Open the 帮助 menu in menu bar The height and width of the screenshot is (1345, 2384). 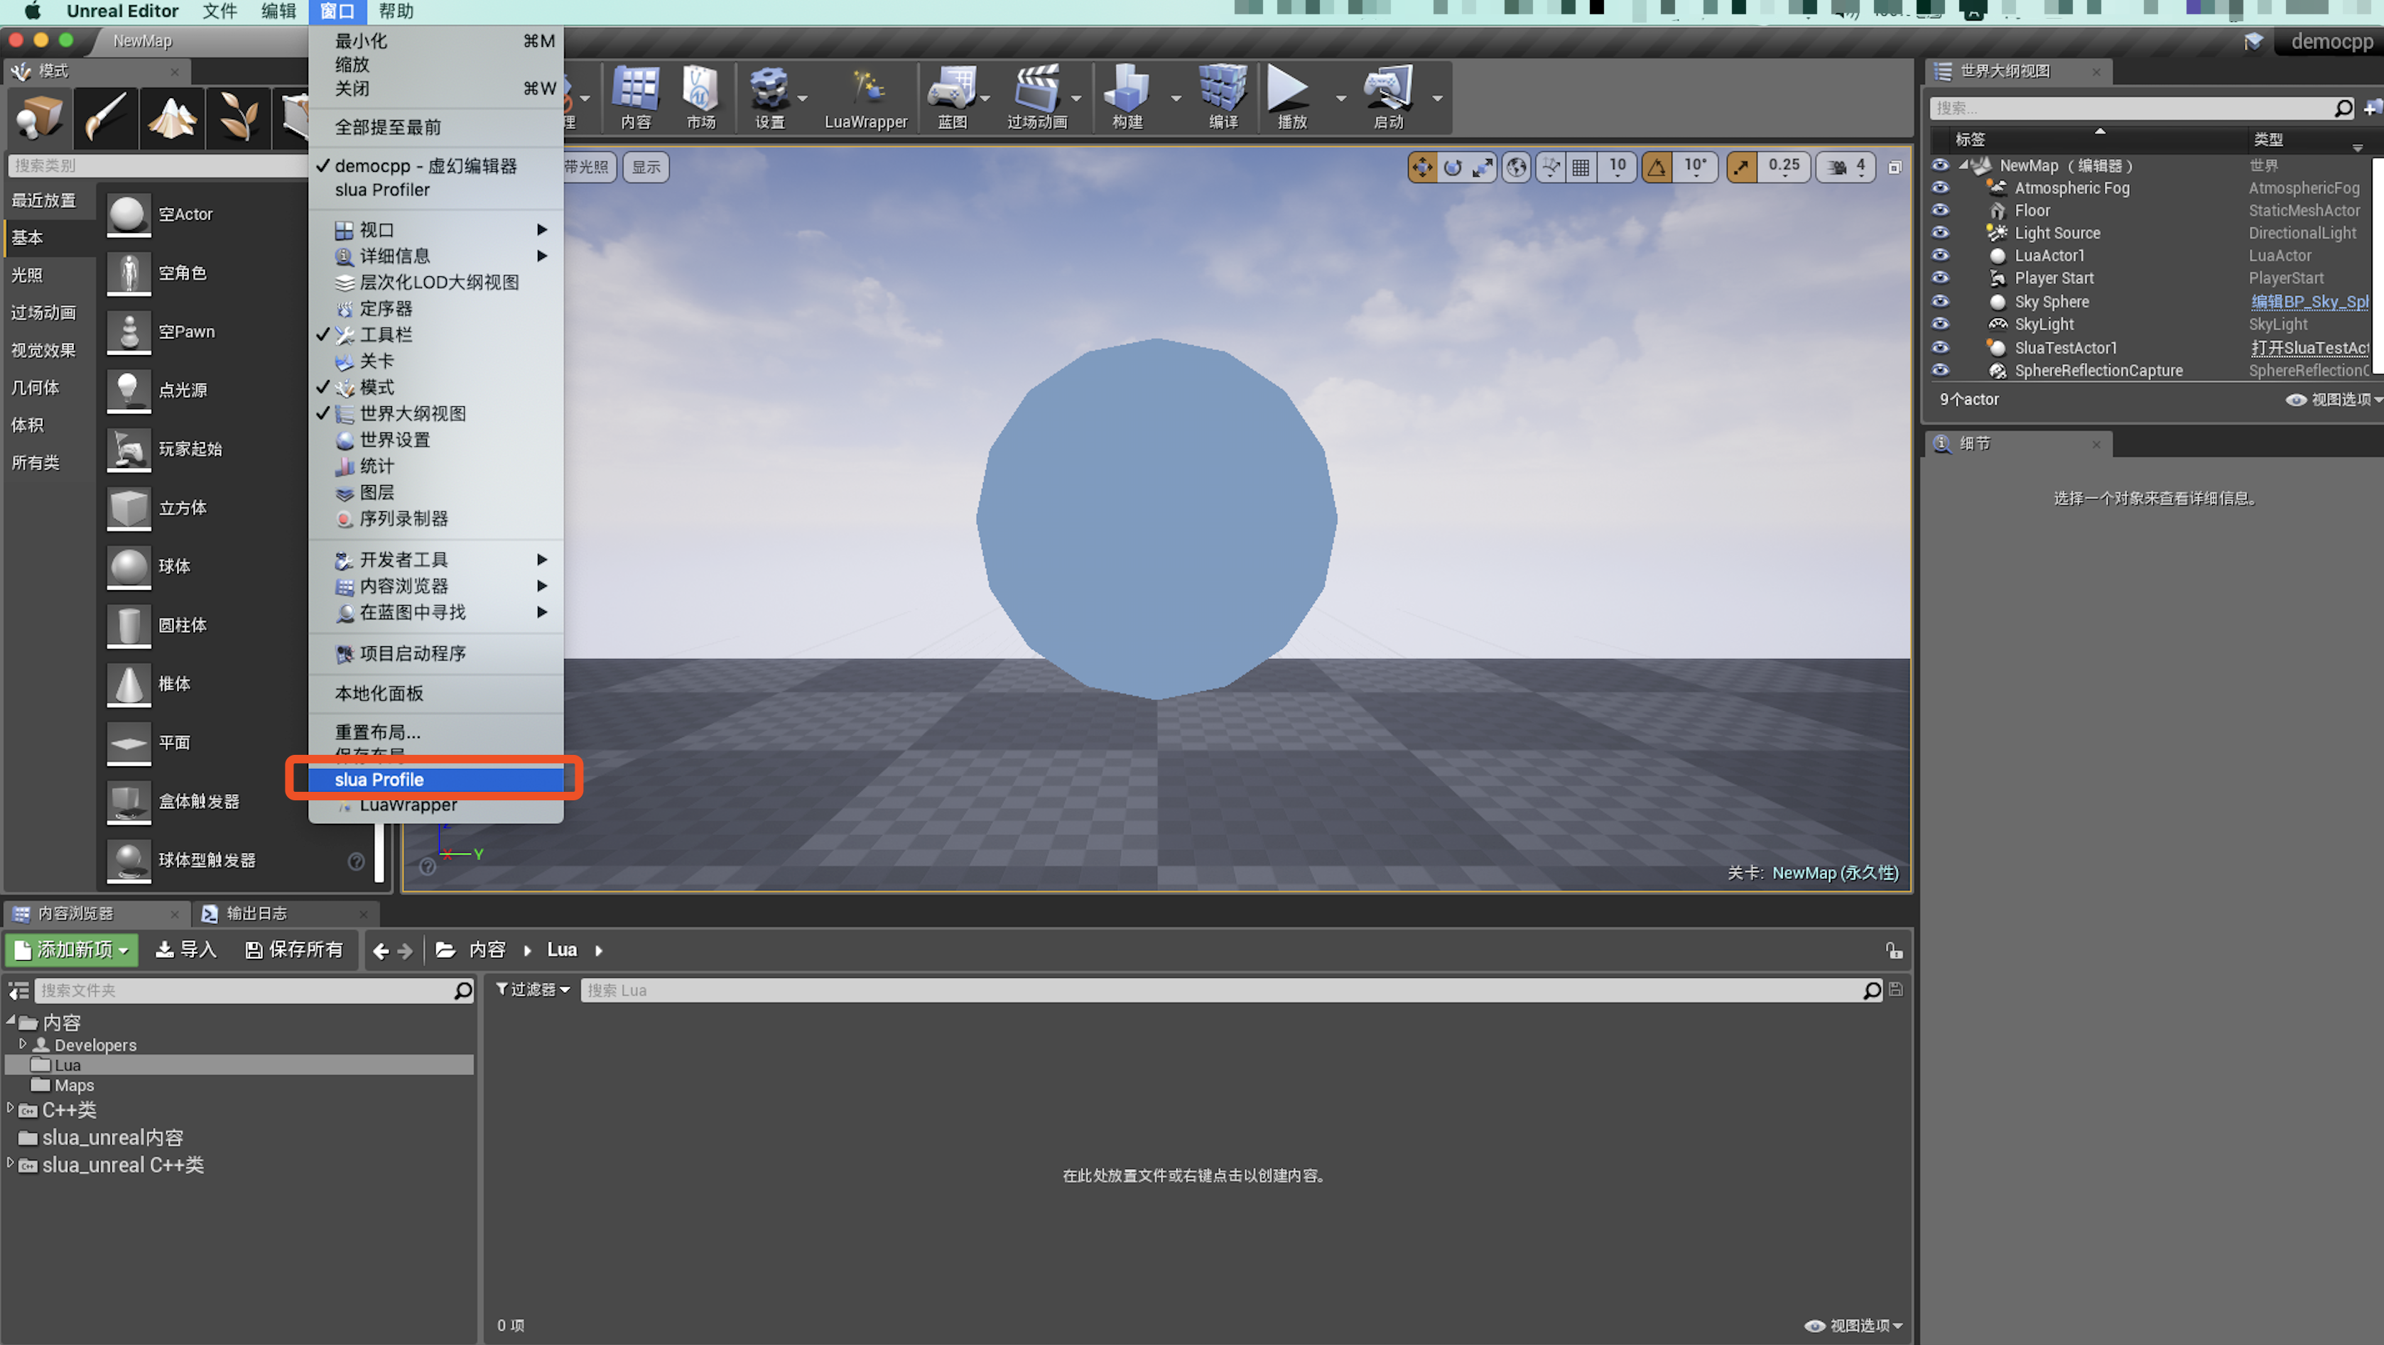(396, 11)
